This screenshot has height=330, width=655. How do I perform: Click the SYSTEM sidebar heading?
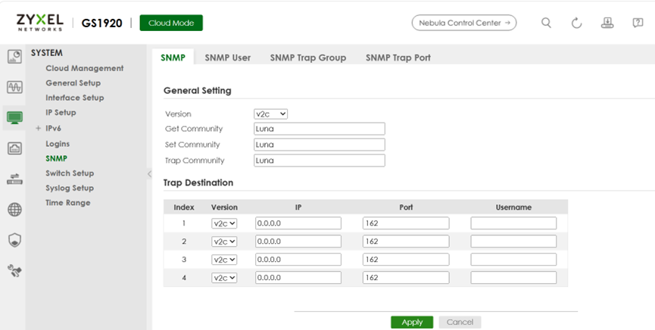tap(47, 53)
